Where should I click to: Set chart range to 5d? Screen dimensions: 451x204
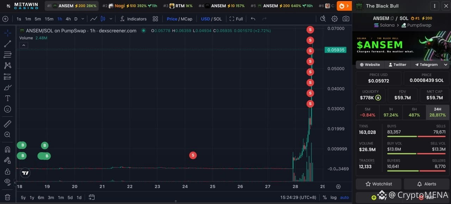point(70,197)
